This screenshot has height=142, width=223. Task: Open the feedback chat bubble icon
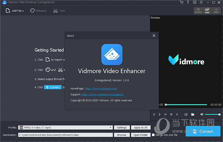tap(194, 2)
